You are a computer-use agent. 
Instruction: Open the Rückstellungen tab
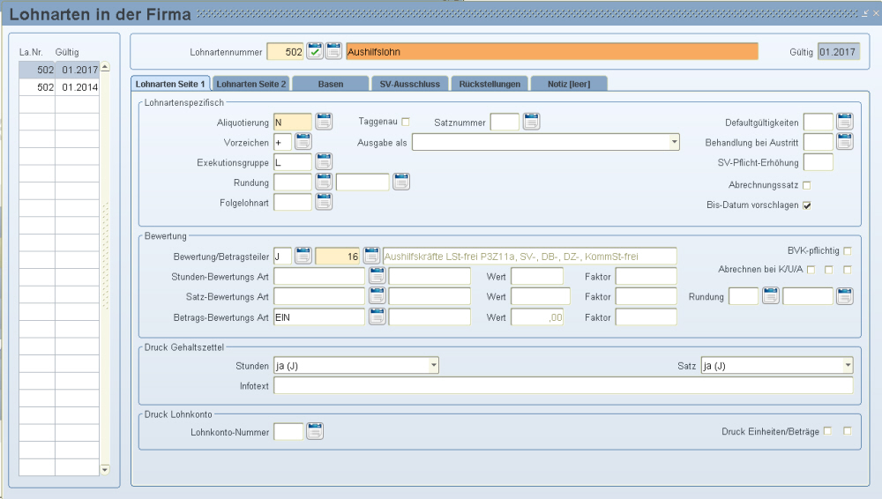(x=490, y=84)
